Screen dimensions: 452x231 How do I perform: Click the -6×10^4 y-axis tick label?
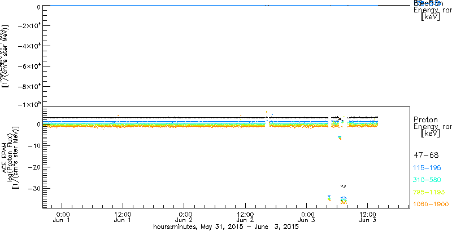(29, 66)
